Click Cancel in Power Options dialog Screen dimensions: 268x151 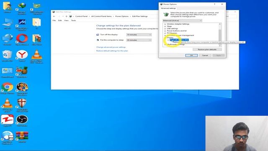pyautogui.click(x=205, y=55)
